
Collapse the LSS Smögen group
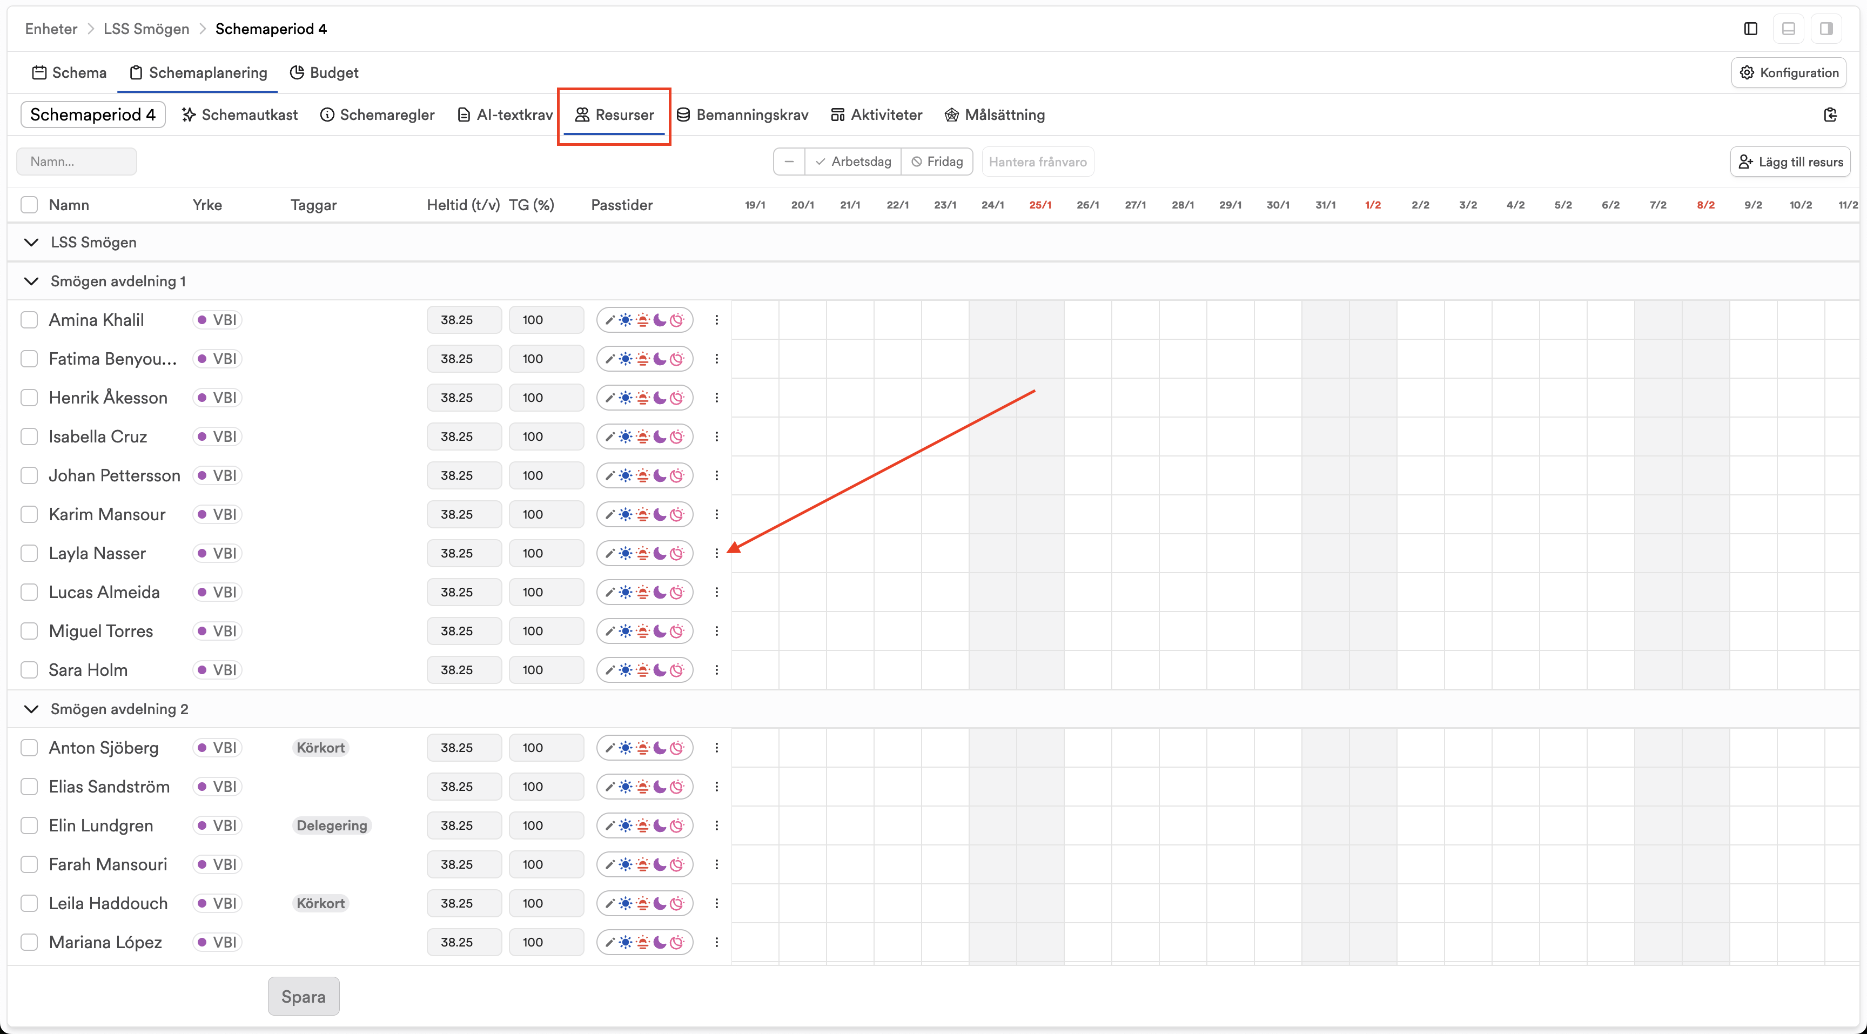31,242
